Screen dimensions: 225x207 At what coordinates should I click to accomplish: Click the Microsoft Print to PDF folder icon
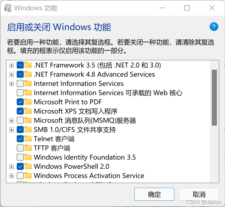[x=28, y=102]
